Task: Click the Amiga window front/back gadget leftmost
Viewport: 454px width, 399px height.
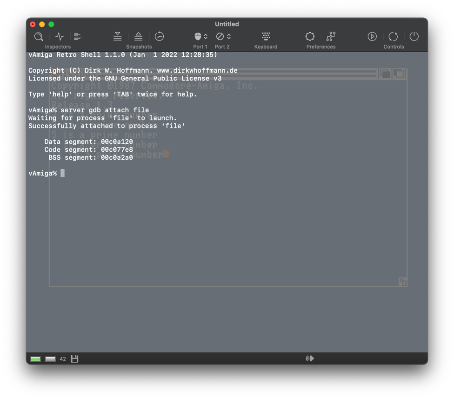Action: [386, 74]
